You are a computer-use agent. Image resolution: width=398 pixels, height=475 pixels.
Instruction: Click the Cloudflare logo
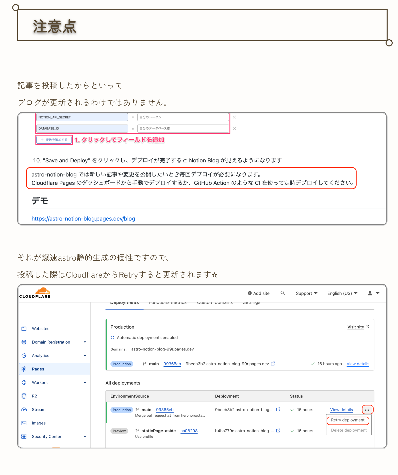click(35, 293)
